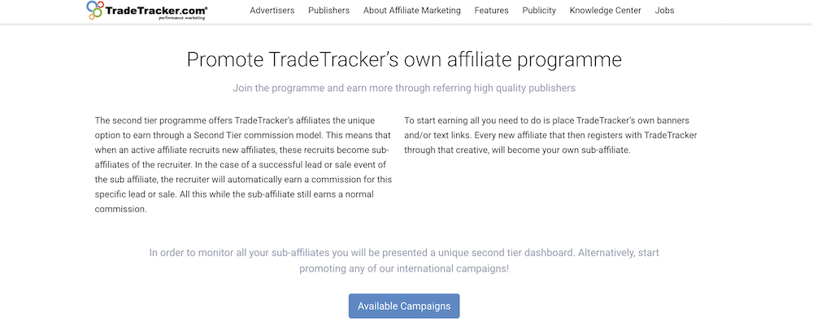This screenshot has height=335, width=813.
Task: Click the TradeTracker.com wordmark in the header
Action: coord(156,9)
